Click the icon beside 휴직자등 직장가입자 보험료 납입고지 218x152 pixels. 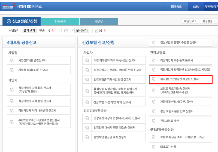(x=87, y=91)
